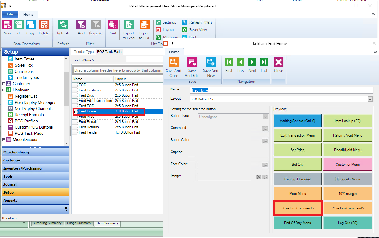Viewport: 379px width, 238px height.
Task: Click Reset View in ribbon
Action: pos(194,30)
